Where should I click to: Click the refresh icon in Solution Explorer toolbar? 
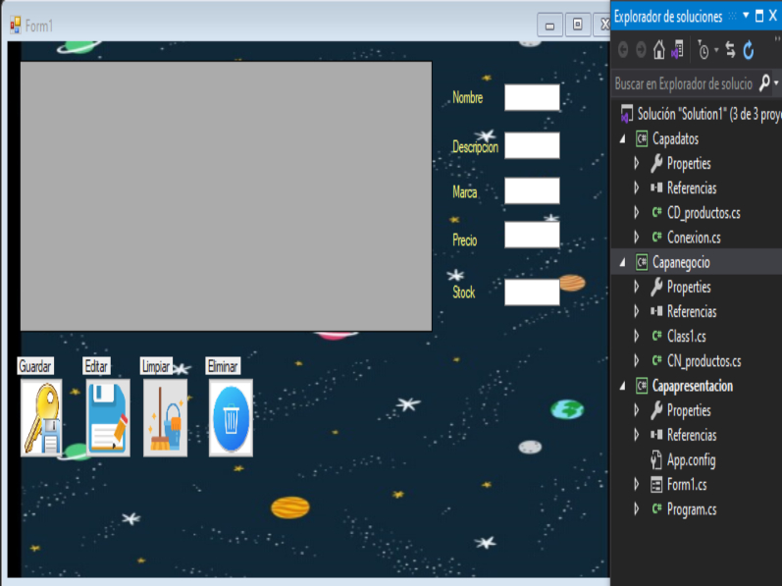tap(749, 50)
